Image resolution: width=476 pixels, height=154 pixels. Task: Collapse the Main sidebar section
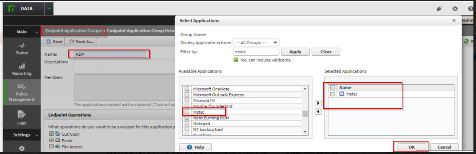tap(37, 32)
